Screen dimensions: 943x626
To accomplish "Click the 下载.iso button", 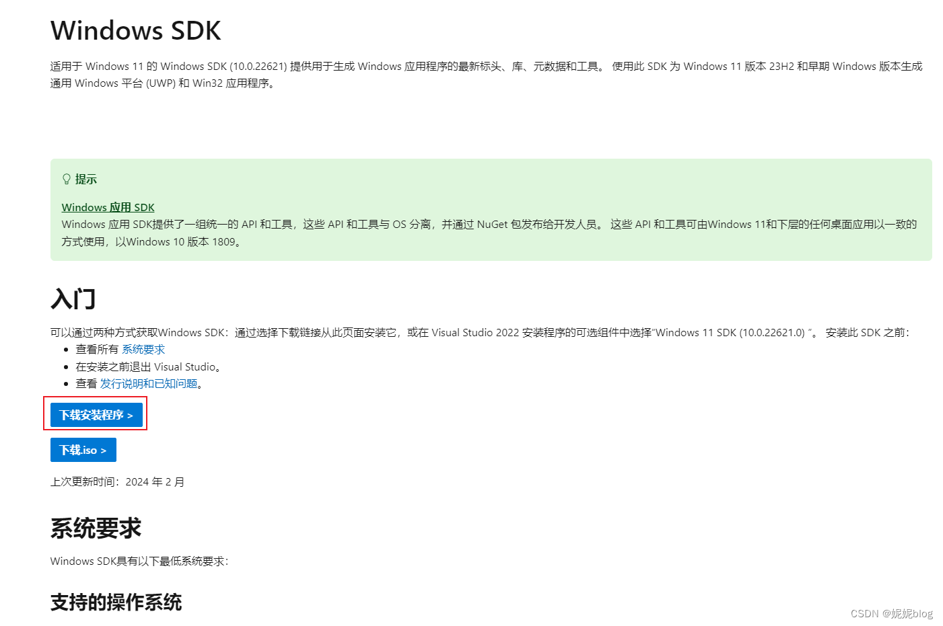I will coord(83,450).
